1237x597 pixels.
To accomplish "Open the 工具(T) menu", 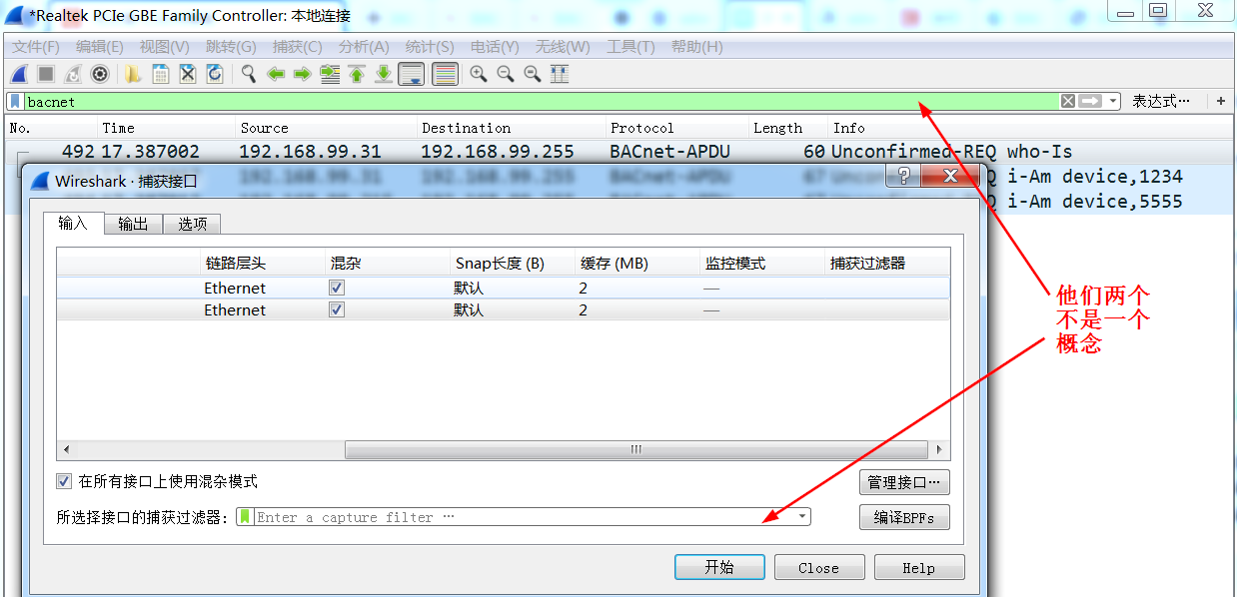I will pos(630,47).
